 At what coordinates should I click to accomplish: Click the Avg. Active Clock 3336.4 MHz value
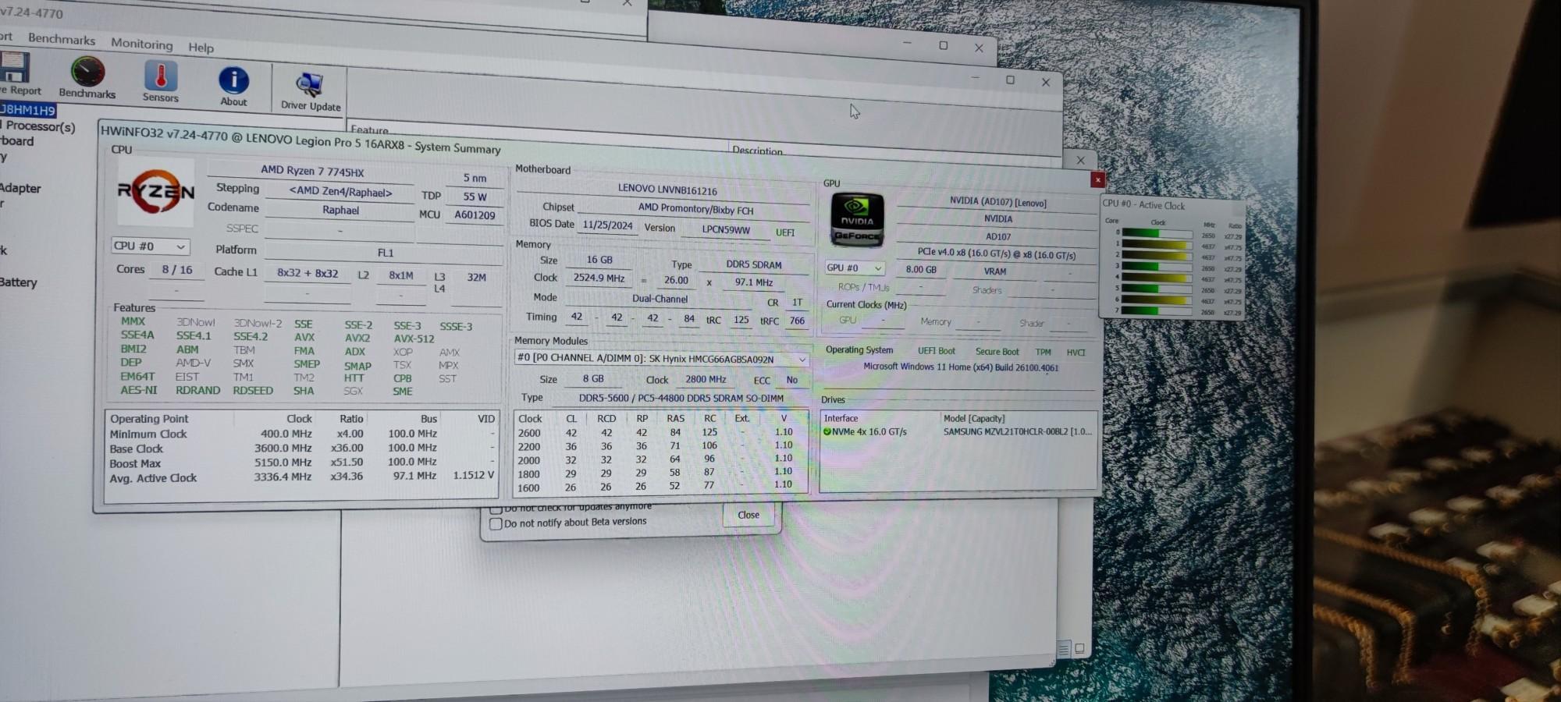coord(283,477)
